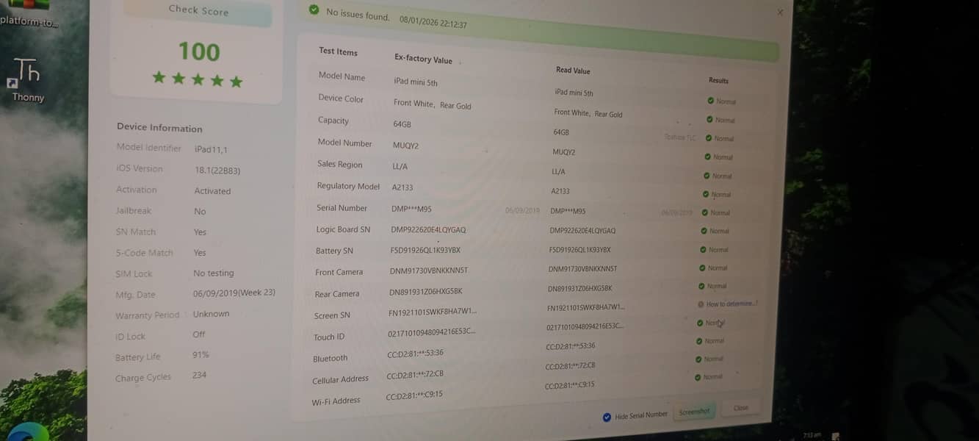Click the Normal result icon for Front Camera
Screen dimensions: 979x441
click(x=702, y=268)
